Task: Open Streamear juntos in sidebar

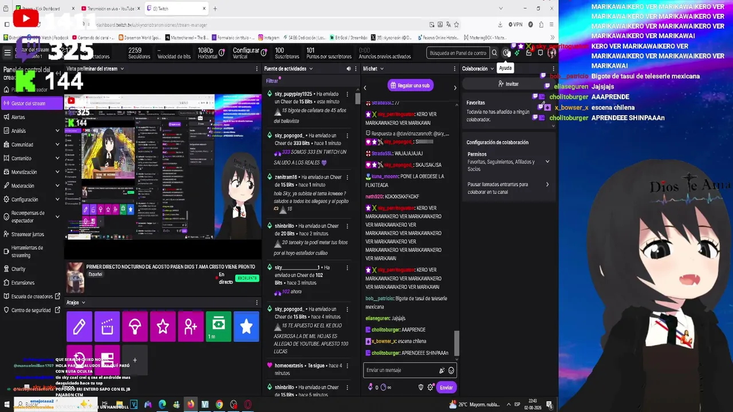Action: point(31,234)
